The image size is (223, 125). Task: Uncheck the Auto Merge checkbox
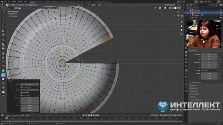tap(21, 93)
